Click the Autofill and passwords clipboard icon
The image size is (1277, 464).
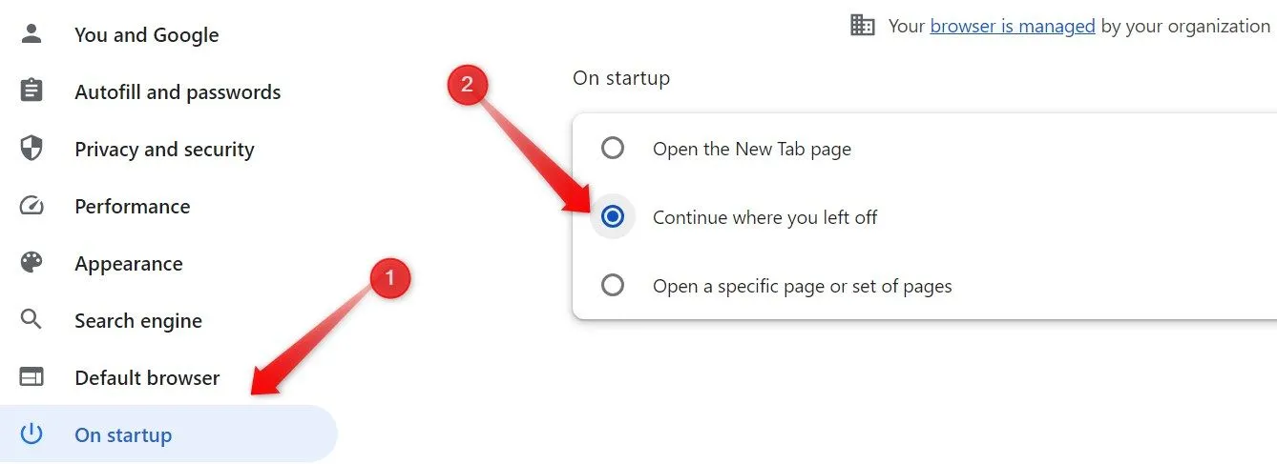click(x=31, y=91)
